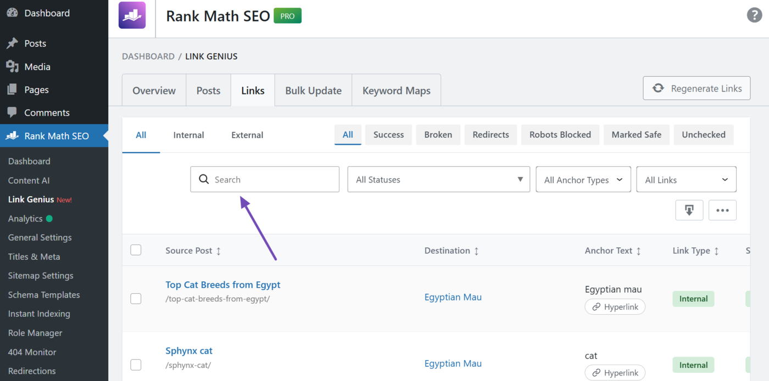Viewport: 769px width, 381px height.
Task: Open the three-dots more options menu
Action: coord(722,210)
